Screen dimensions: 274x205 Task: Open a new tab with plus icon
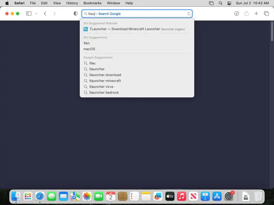[256, 13]
